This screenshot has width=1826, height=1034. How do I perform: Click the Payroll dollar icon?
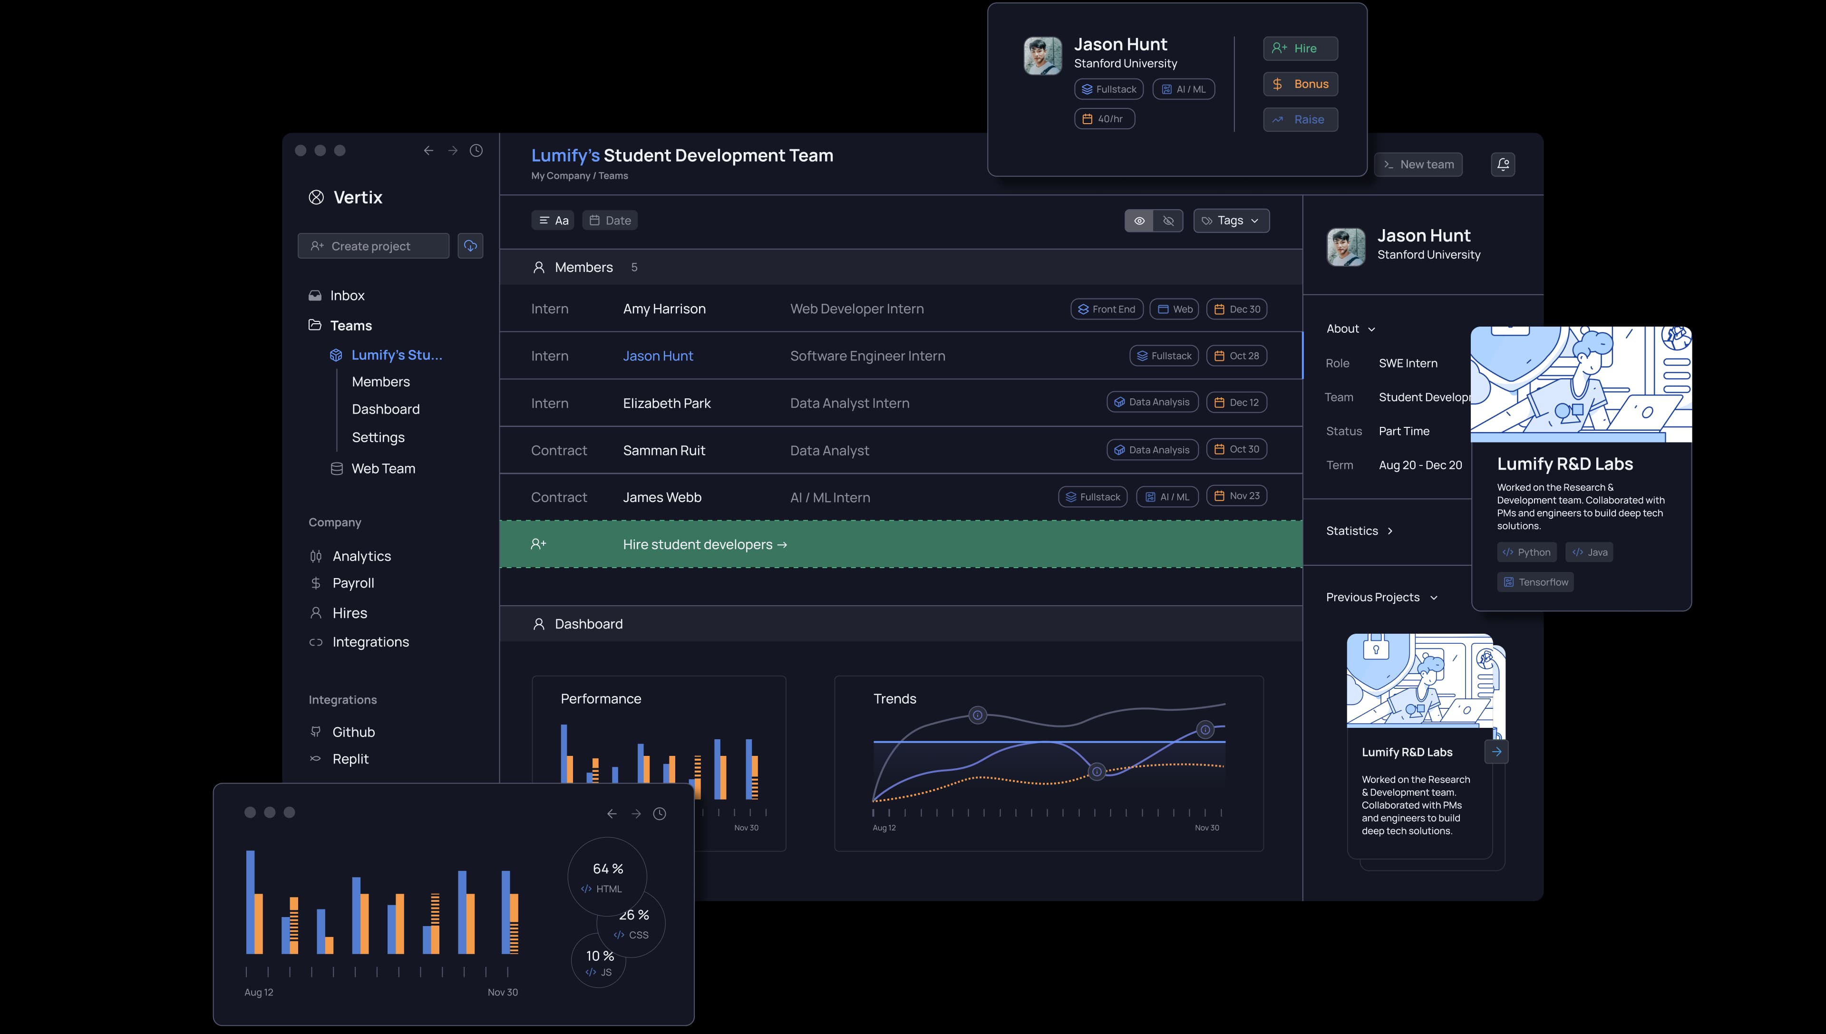coord(315,583)
